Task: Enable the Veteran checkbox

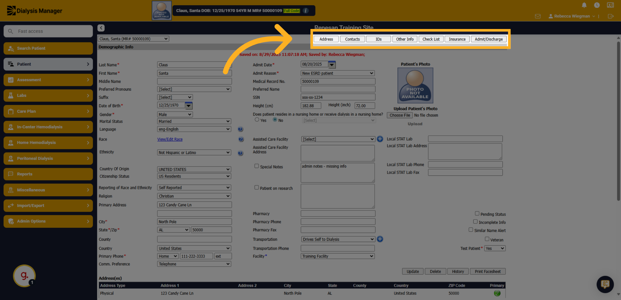Action: (487, 239)
